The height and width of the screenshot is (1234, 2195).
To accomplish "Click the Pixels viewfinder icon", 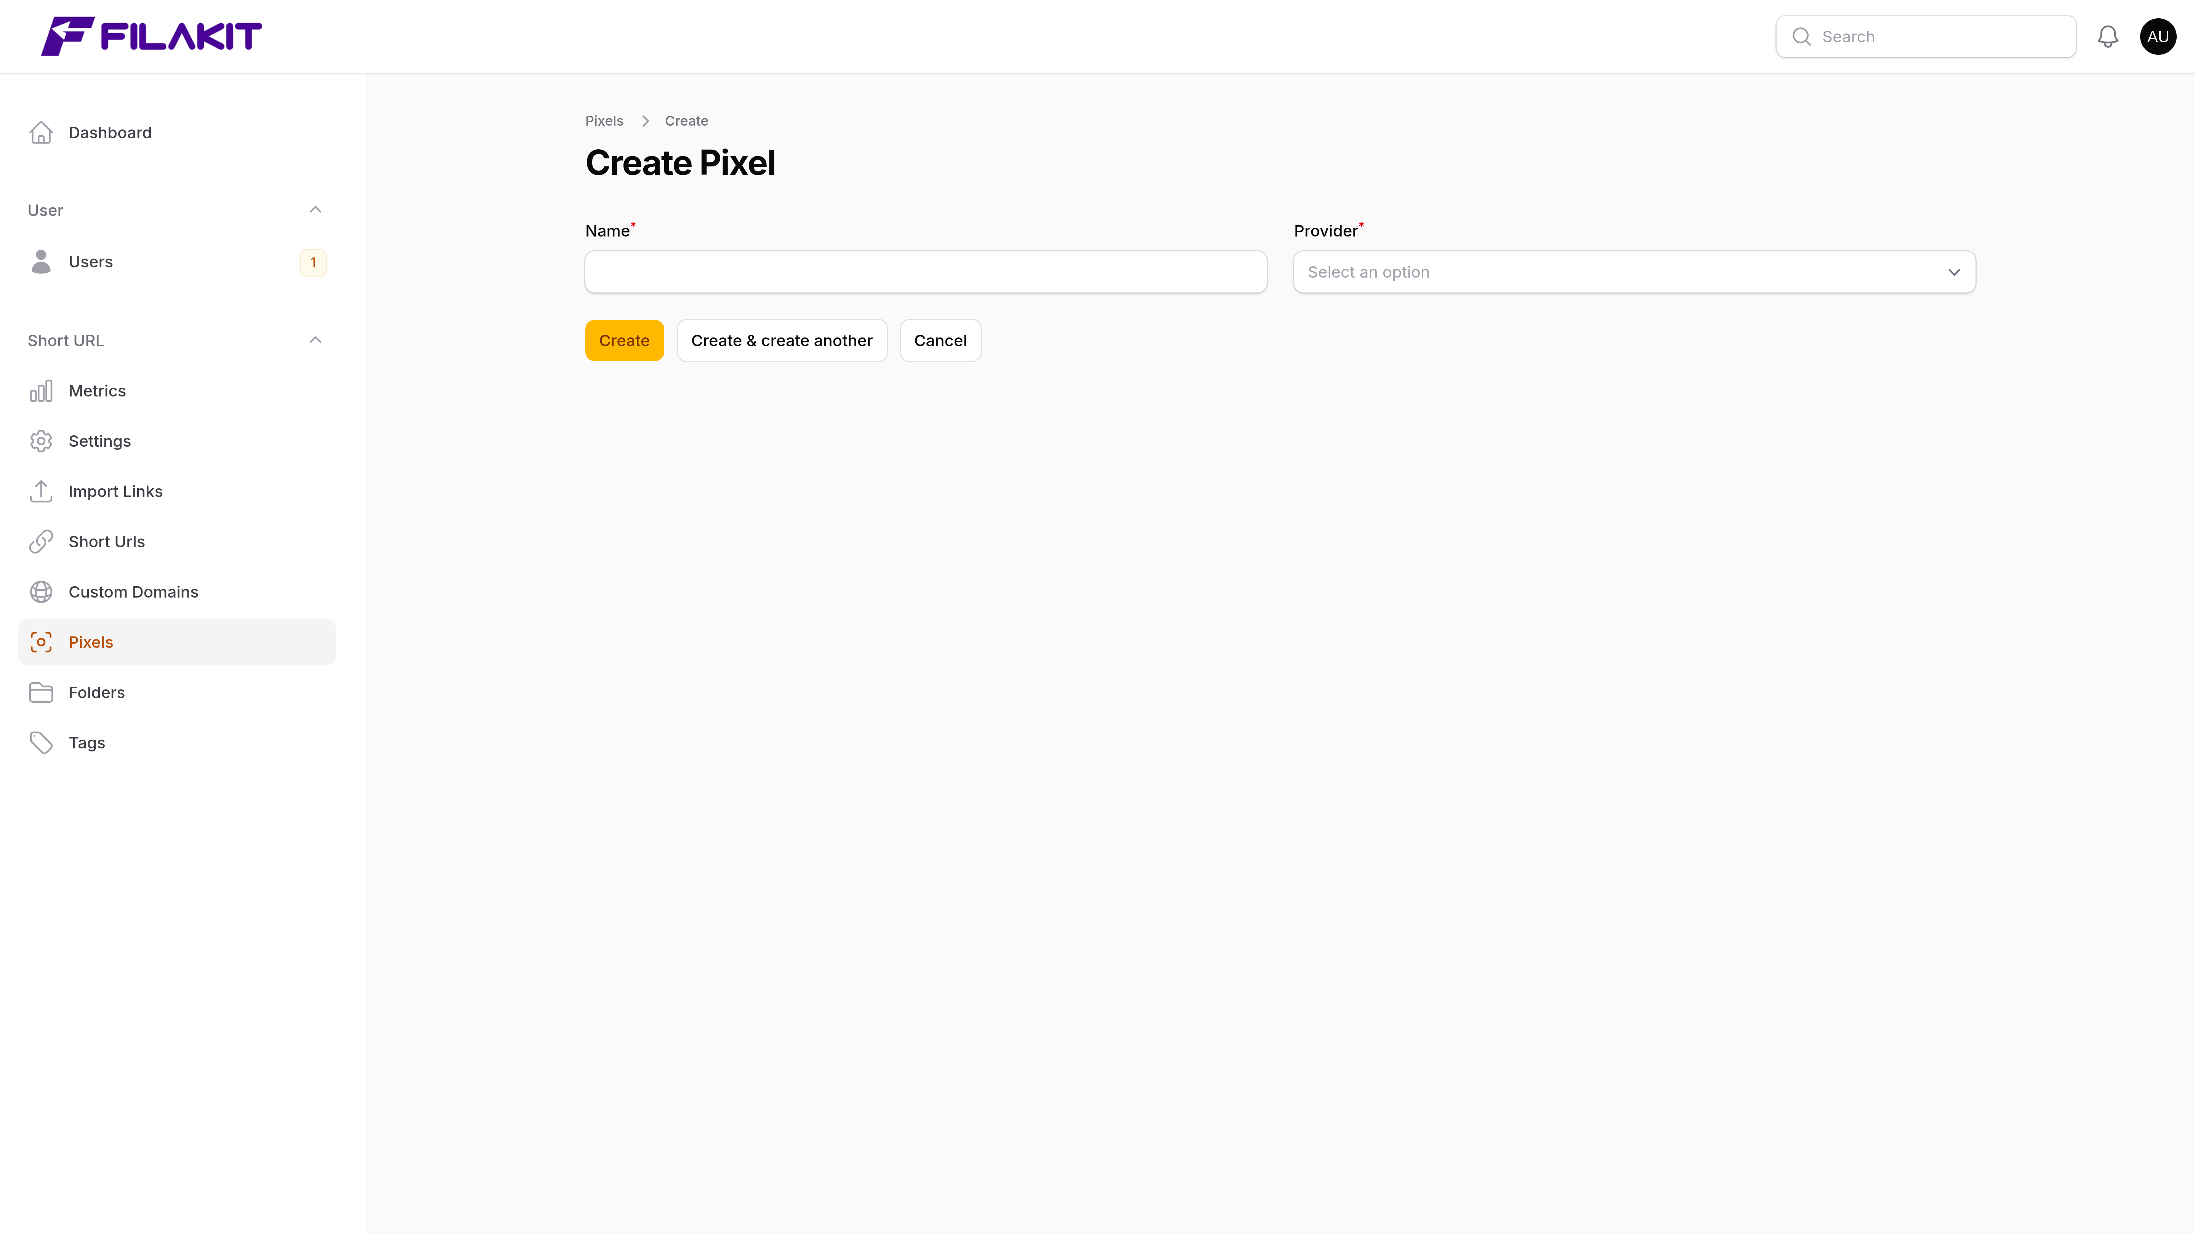I will click(41, 642).
